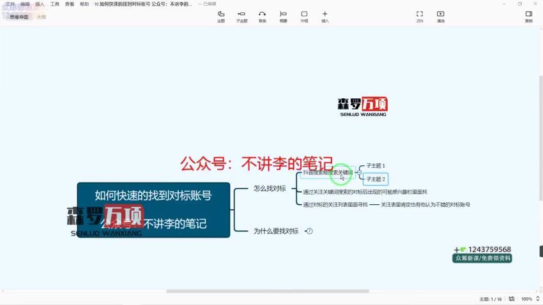
Task: Open the 文件 menu
Action: [10, 4]
